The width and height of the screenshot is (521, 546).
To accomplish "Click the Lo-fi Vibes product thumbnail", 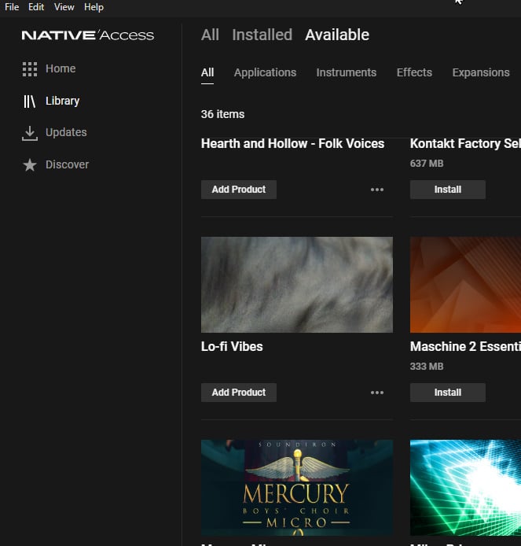I will coord(297,285).
